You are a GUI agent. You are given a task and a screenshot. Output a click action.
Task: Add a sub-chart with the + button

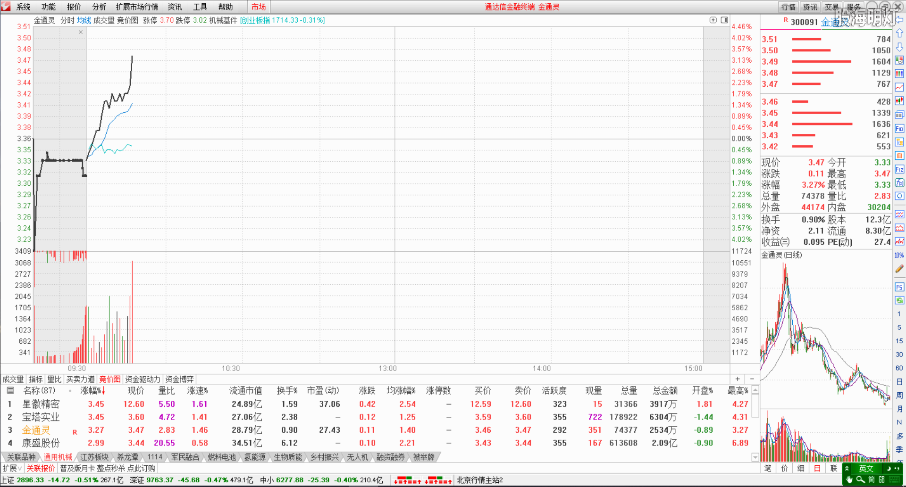pyautogui.click(x=738, y=379)
